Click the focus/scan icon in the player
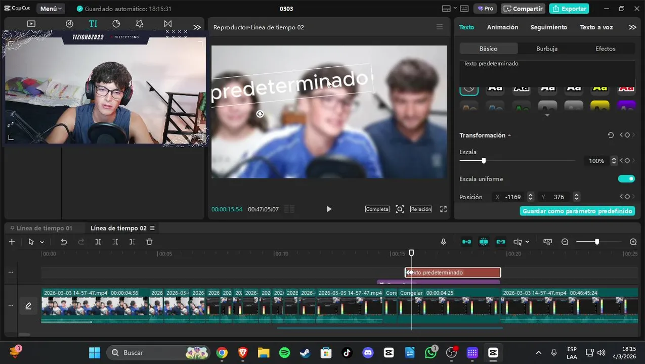Image resolution: width=645 pixels, height=364 pixels. pos(400,209)
